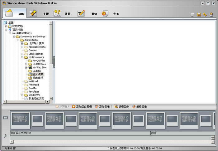Click the 添加空白剪辑 button
218x151 pixels.
(82, 106)
